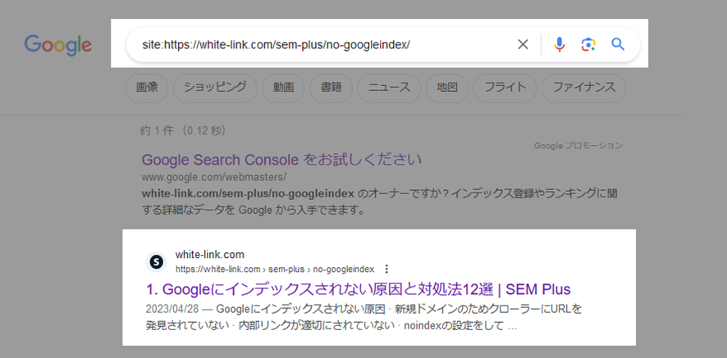Image resolution: width=727 pixels, height=358 pixels.
Task: Start voice search with microphone icon
Action: 560,44
